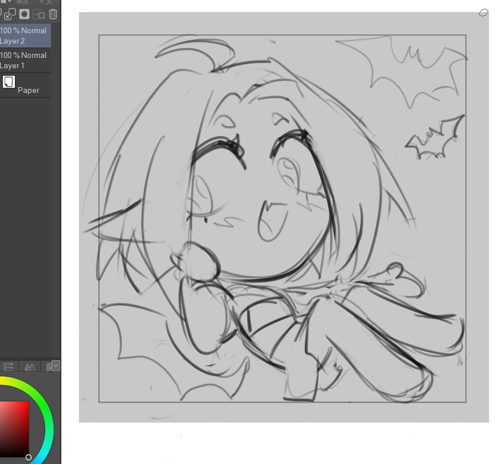Image resolution: width=498 pixels, height=464 pixels.
Task: Switch to the Intermediate Color palette tab
Action: click(29, 366)
